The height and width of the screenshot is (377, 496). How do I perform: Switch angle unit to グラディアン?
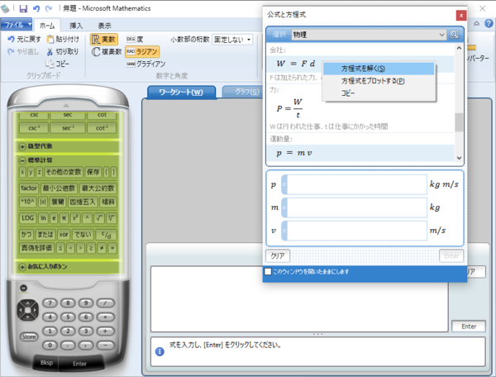click(145, 64)
